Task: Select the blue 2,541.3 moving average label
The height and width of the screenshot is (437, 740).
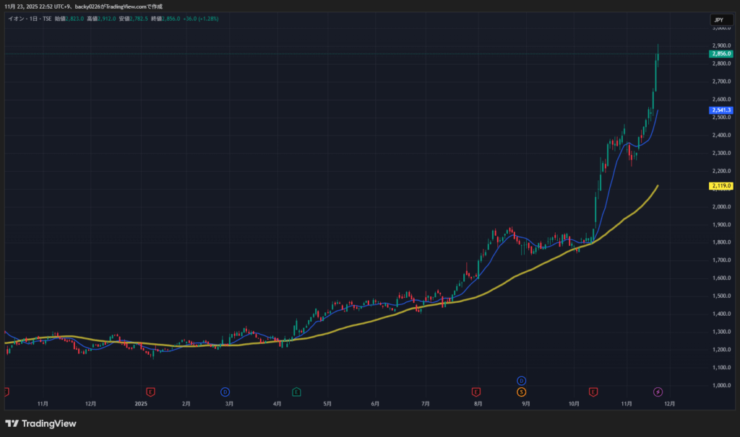Action: (721, 110)
